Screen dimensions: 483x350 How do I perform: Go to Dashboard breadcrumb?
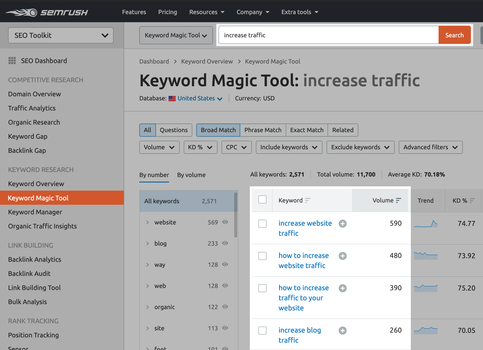(154, 62)
